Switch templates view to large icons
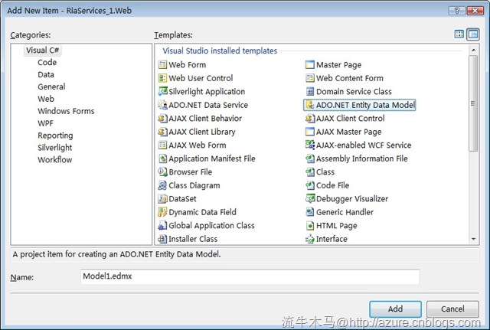 (459, 34)
